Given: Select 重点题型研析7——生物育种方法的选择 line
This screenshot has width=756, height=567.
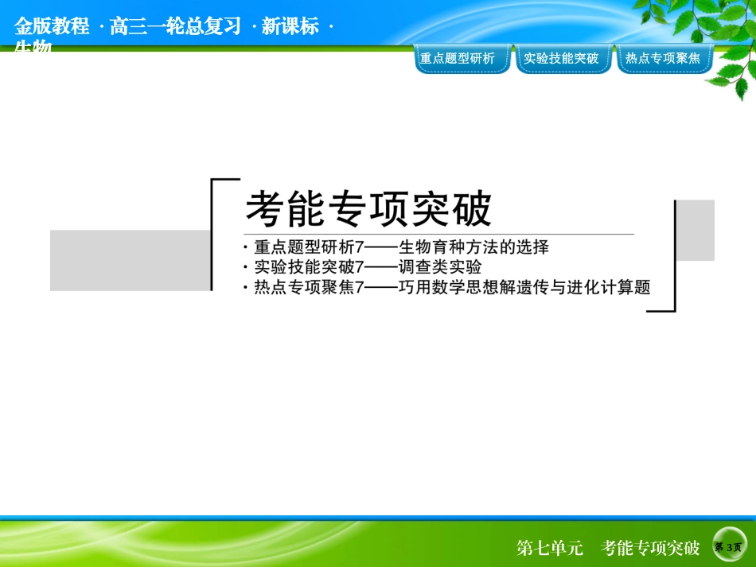Looking at the screenshot, I should (x=401, y=247).
